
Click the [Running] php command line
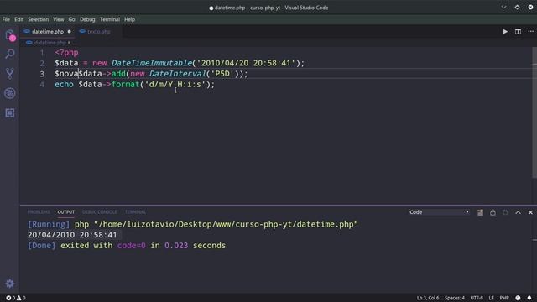pos(193,224)
